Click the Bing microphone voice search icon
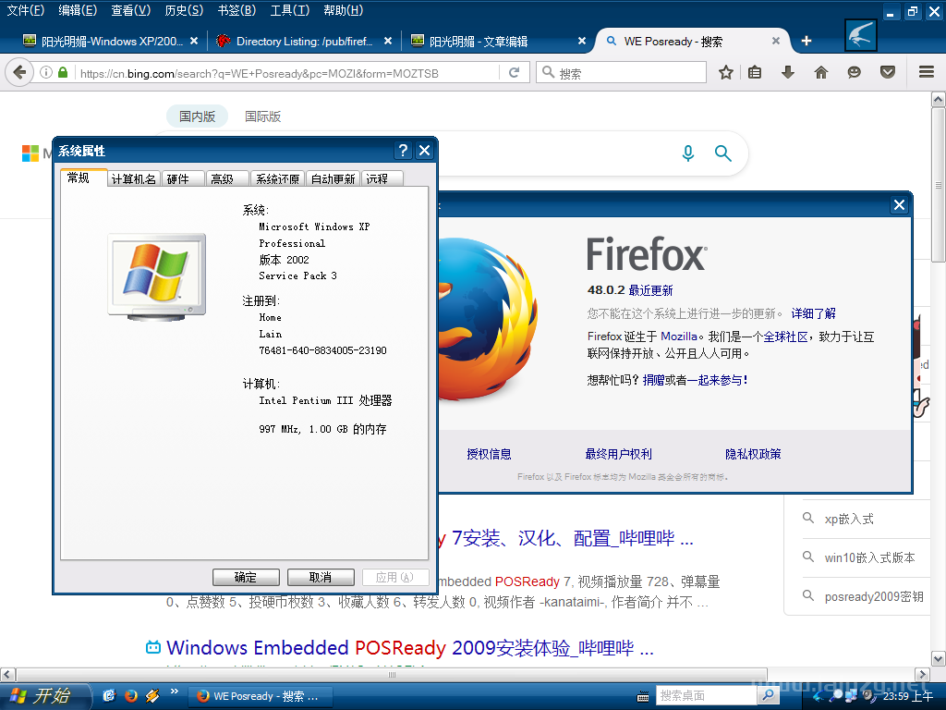 pos(687,153)
